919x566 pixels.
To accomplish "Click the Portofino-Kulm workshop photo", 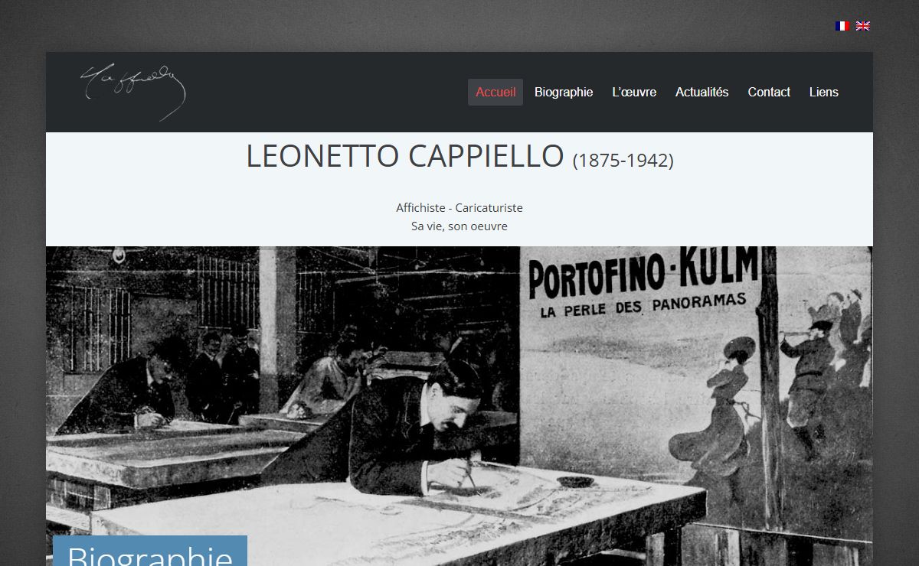I will click(459, 406).
